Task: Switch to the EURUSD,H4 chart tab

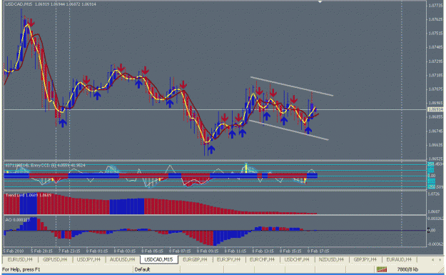Action: 20,259
